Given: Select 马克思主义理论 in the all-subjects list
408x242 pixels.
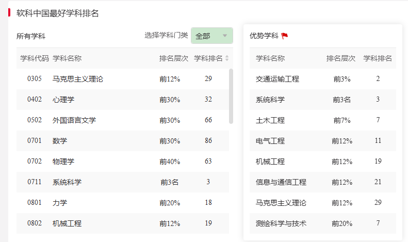Looking at the screenshot, I should coord(77,79).
